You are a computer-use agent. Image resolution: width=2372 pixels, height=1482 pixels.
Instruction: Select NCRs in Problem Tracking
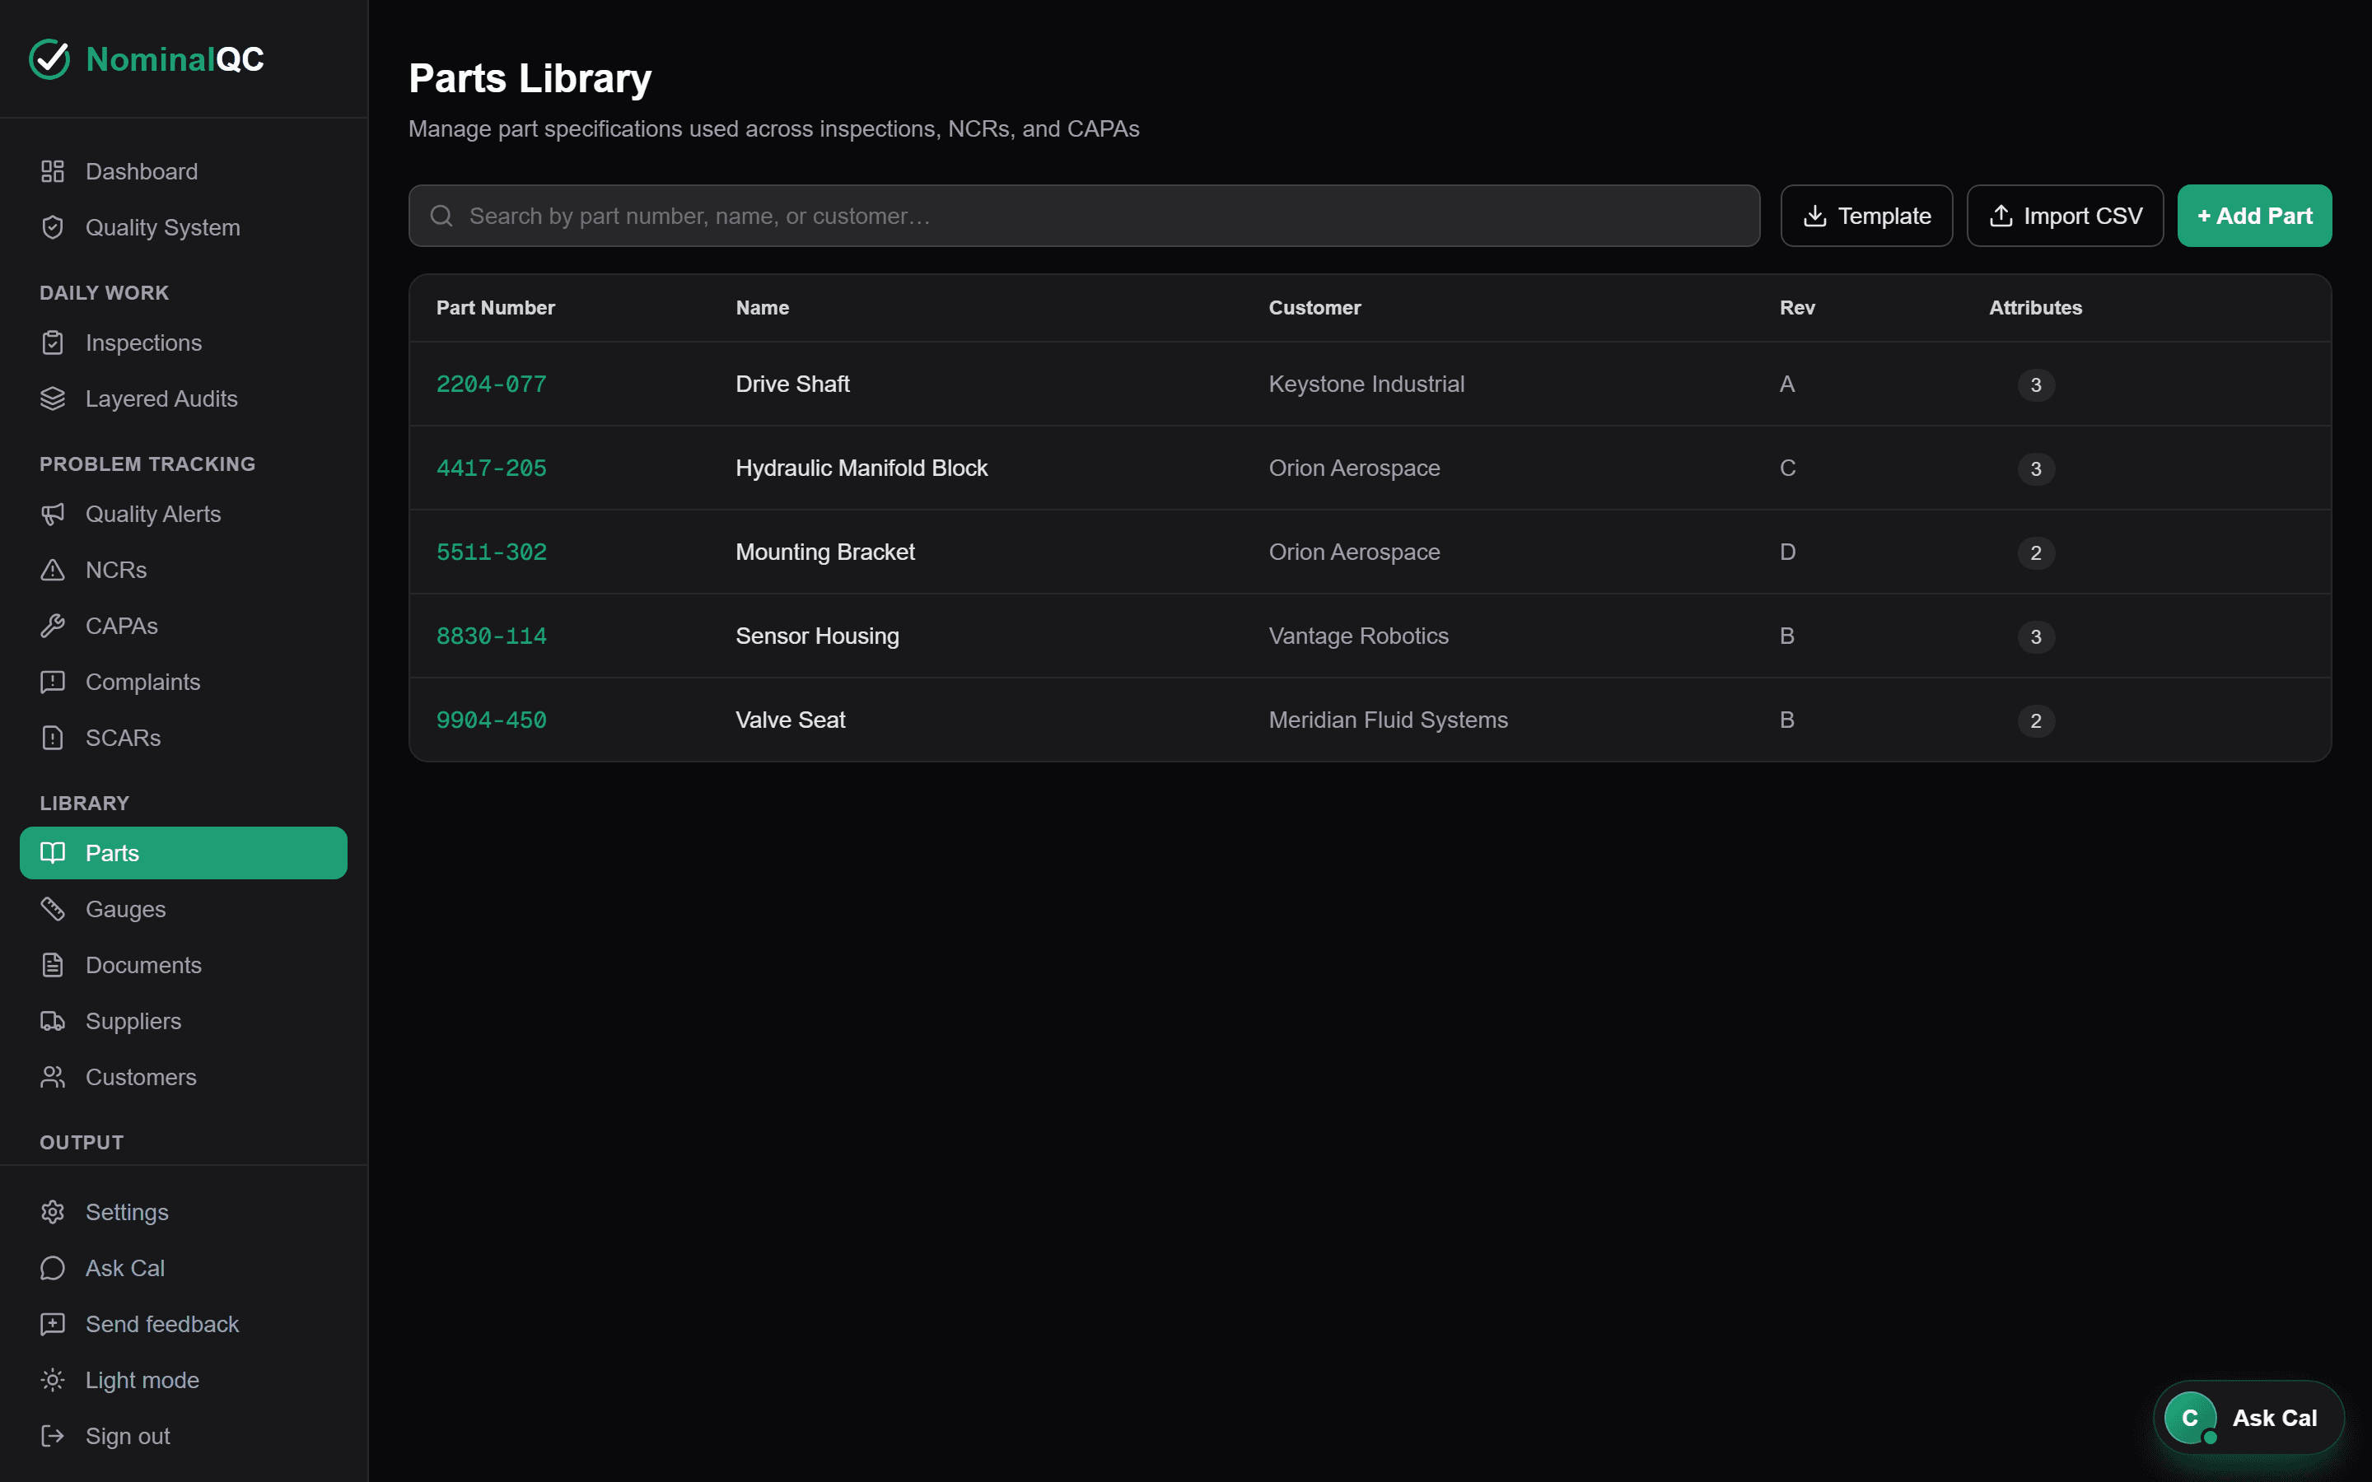pos(184,570)
